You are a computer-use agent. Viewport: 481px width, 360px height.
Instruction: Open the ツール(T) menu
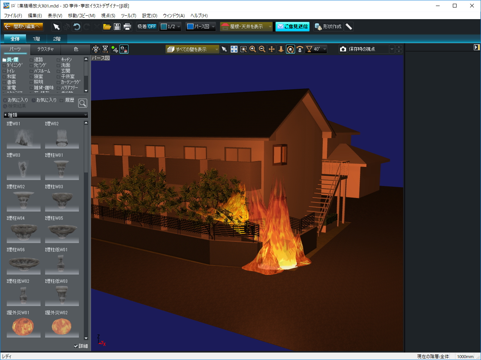[x=129, y=16]
